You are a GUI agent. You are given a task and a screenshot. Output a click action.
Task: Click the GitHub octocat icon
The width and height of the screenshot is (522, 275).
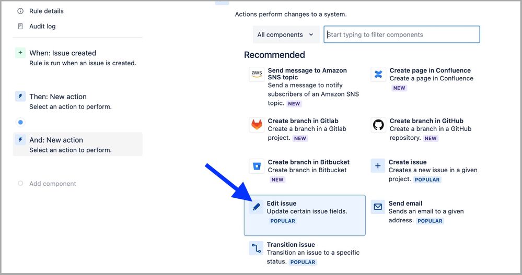pyautogui.click(x=378, y=125)
